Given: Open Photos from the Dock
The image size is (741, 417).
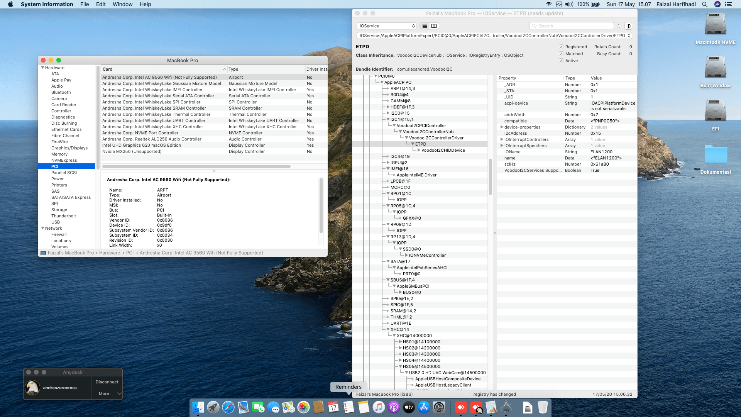Looking at the screenshot, I should point(303,407).
